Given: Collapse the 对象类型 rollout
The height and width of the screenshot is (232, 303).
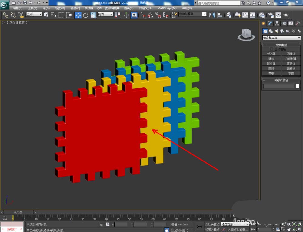Looking at the screenshot, I should (x=281, y=45).
